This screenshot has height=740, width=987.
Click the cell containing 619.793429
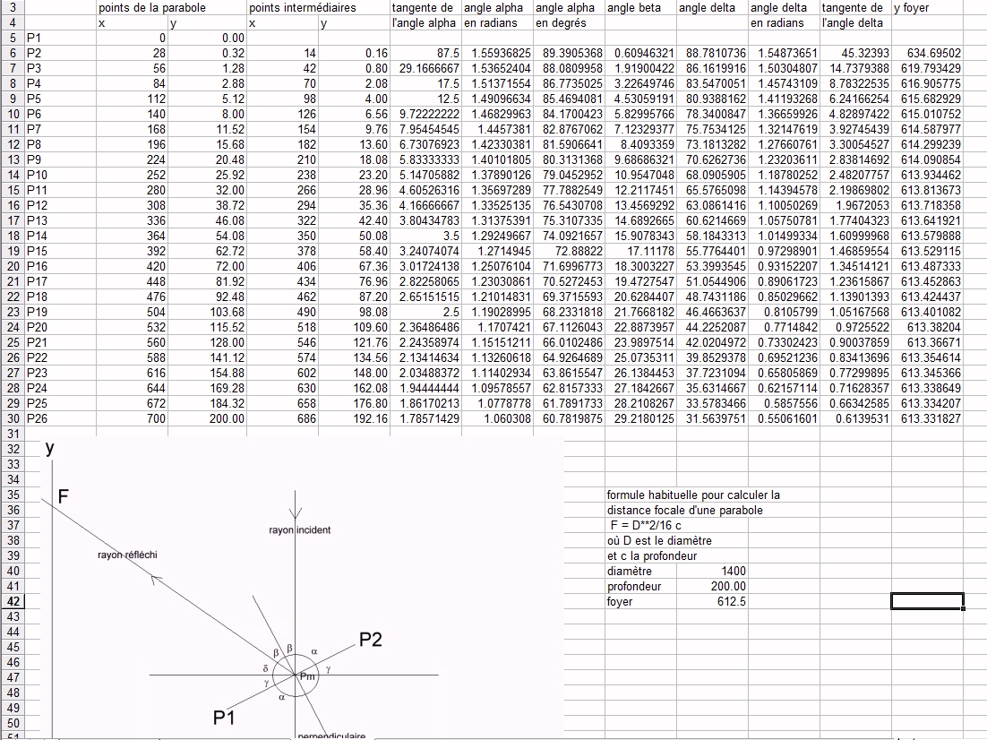point(927,69)
